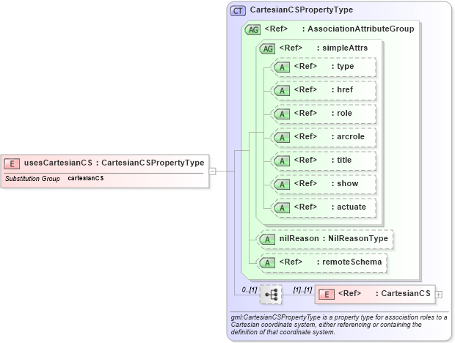The width and height of the screenshot is (455, 343).
Task: Select the AssociationAttributeGroup reference label
Action: coord(339,29)
